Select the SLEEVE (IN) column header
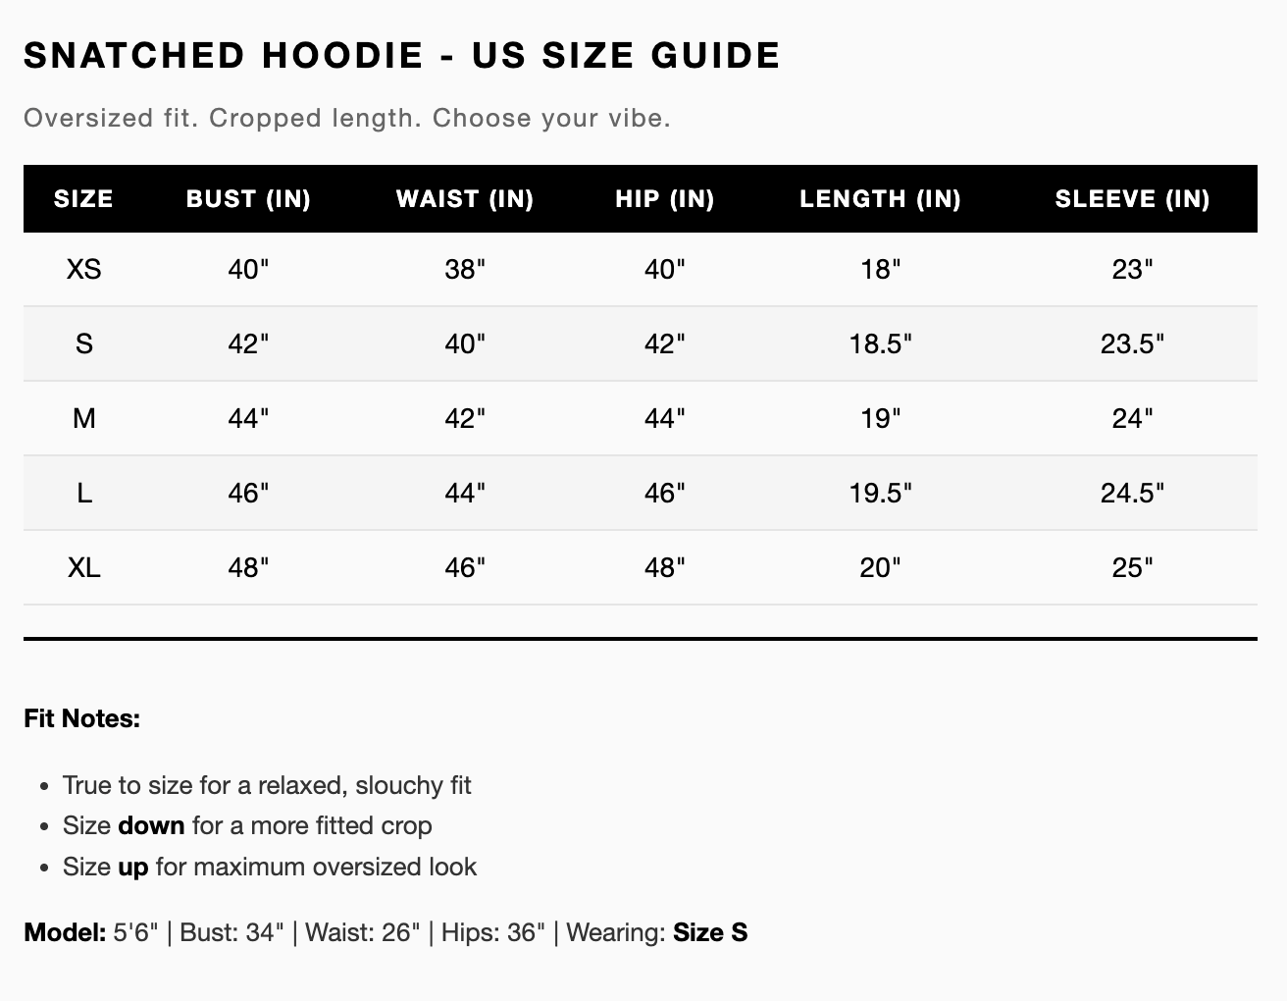The image size is (1287, 1001). tap(1132, 199)
